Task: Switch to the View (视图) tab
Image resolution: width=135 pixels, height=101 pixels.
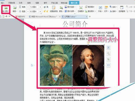Action: coord(37,3)
